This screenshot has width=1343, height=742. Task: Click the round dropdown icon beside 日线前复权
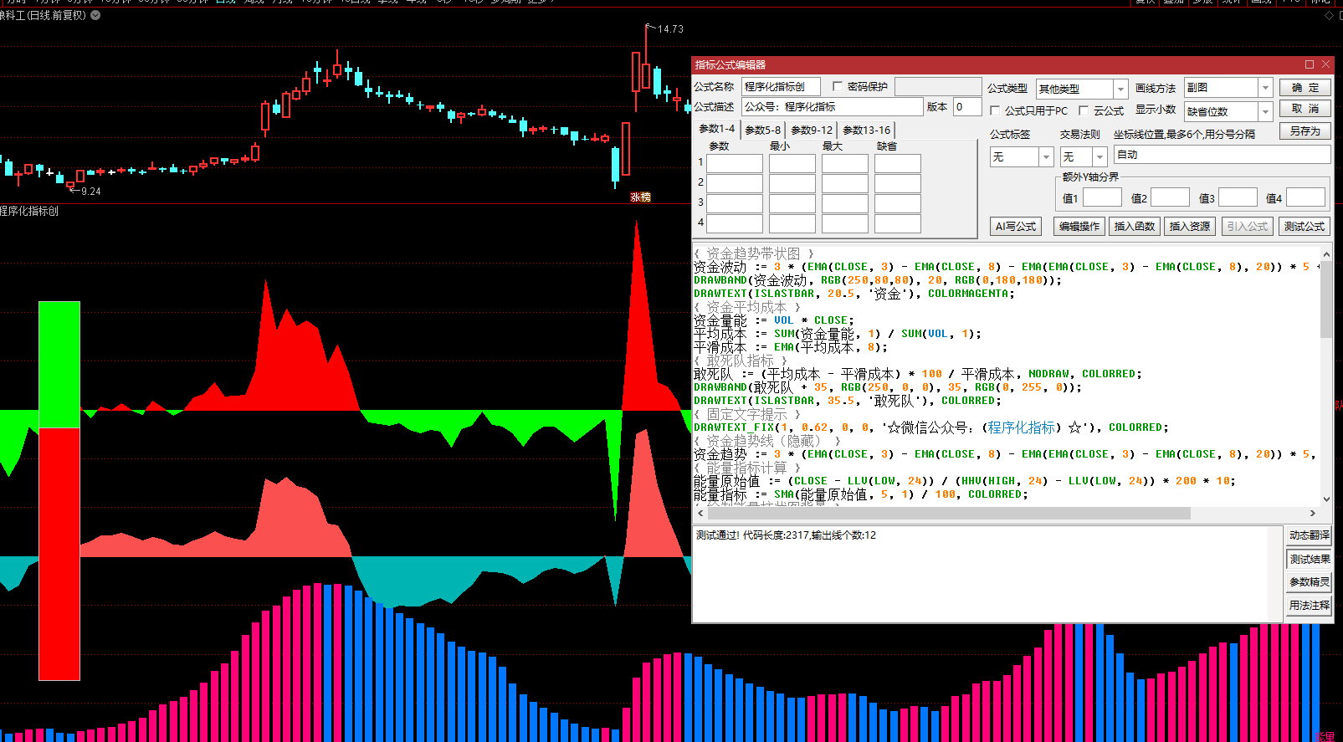(x=95, y=15)
